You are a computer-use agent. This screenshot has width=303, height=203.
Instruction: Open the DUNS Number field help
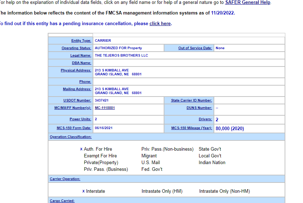[x=199, y=108]
